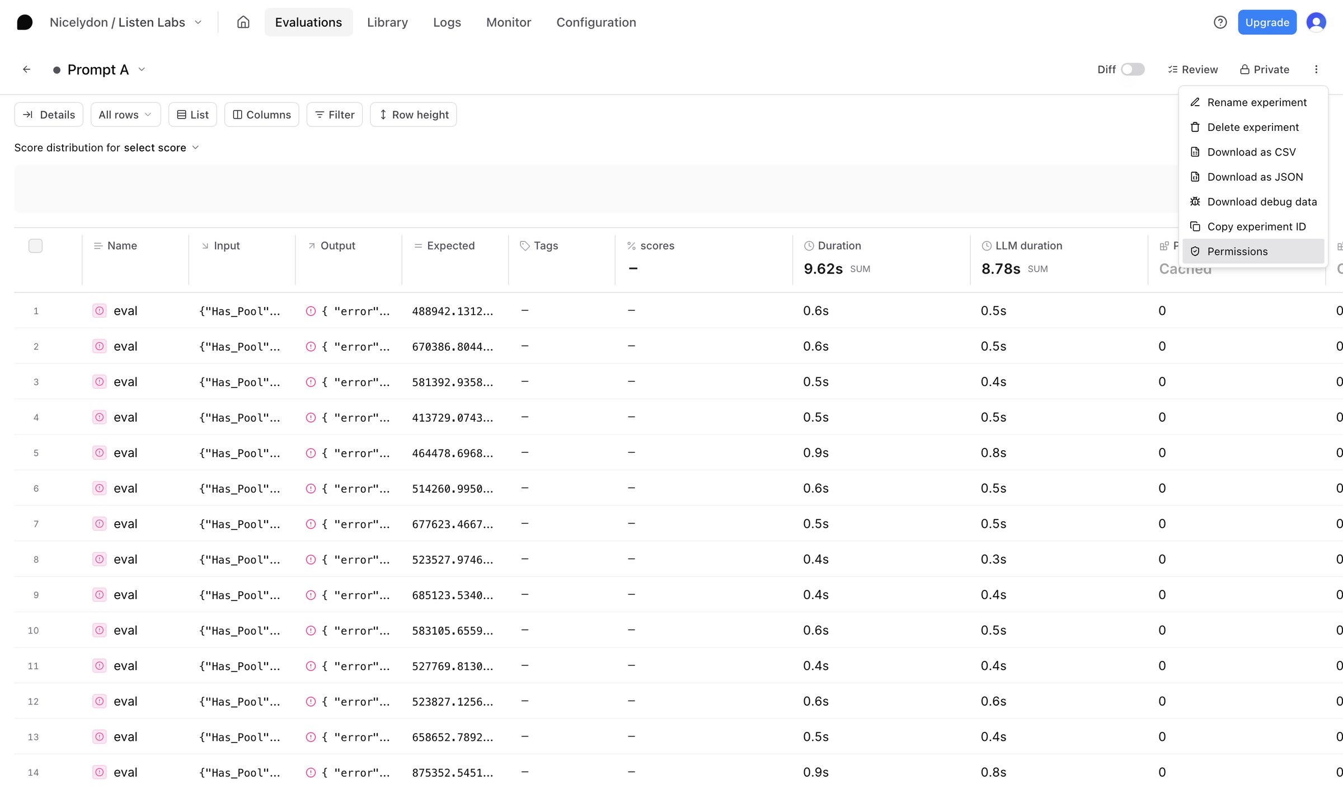Image resolution: width=1343 pixels, height=789 pixels.
Task: Click the output error icon in row 11
Action: 311,666
